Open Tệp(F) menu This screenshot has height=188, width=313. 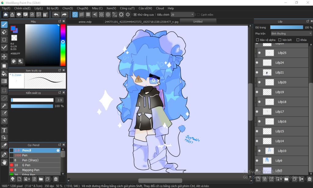point(6,8)
